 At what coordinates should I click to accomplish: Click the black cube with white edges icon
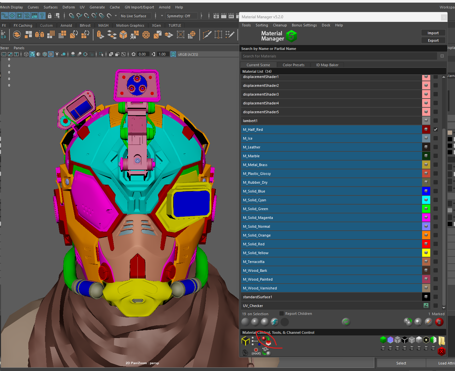[x=405, y=340]
